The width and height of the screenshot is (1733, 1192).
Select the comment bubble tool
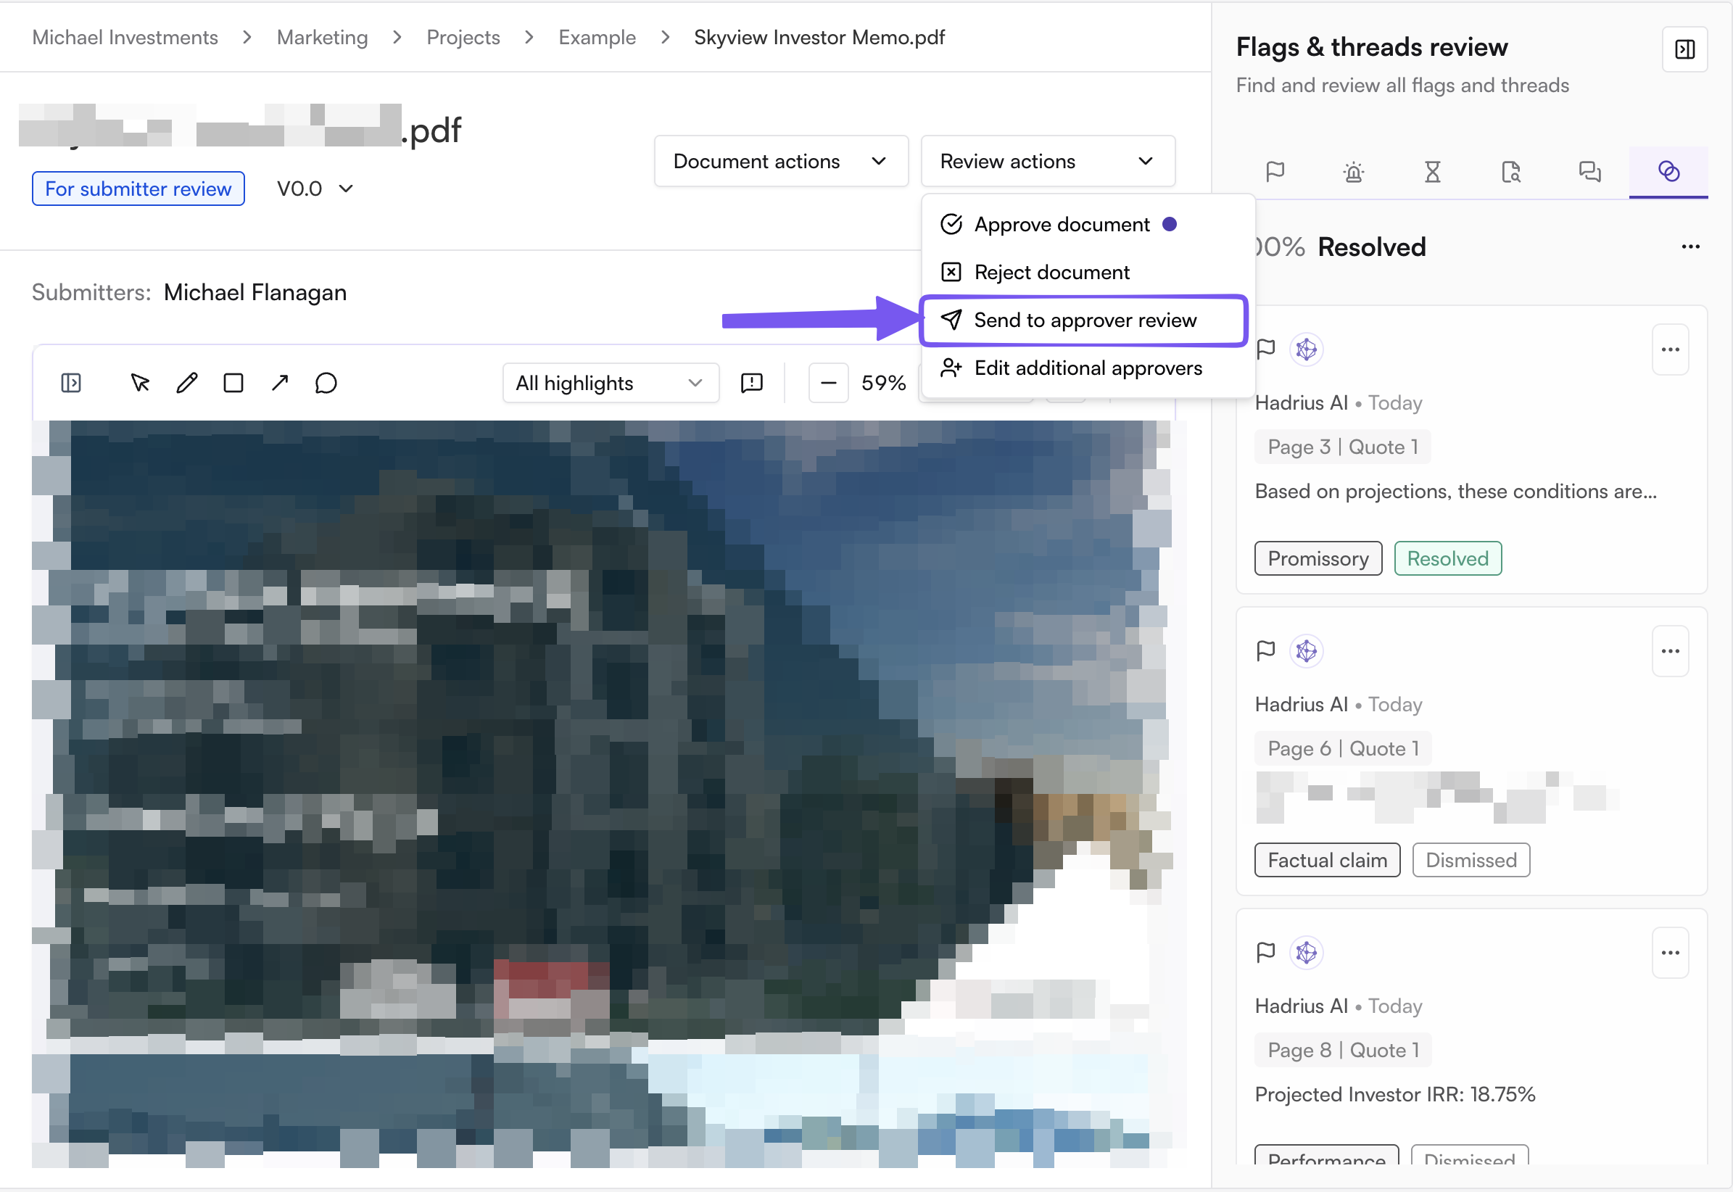326,383
